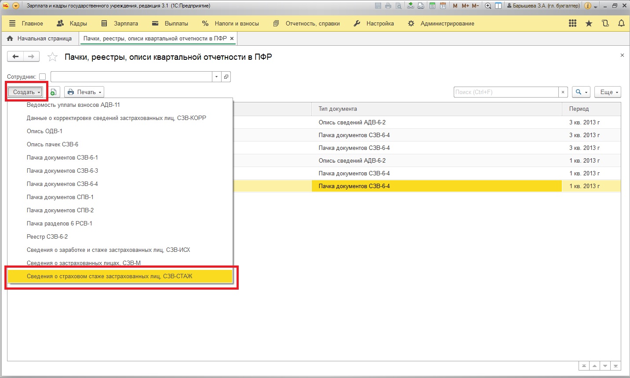This screenshot has height=378, width=630.
Task: Open the calendar icon in title bar
Action: pos(443,6)
